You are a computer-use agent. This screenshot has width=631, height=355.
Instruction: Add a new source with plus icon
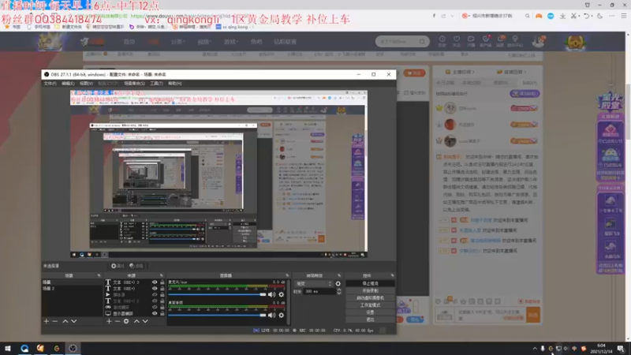click(109, 321)
